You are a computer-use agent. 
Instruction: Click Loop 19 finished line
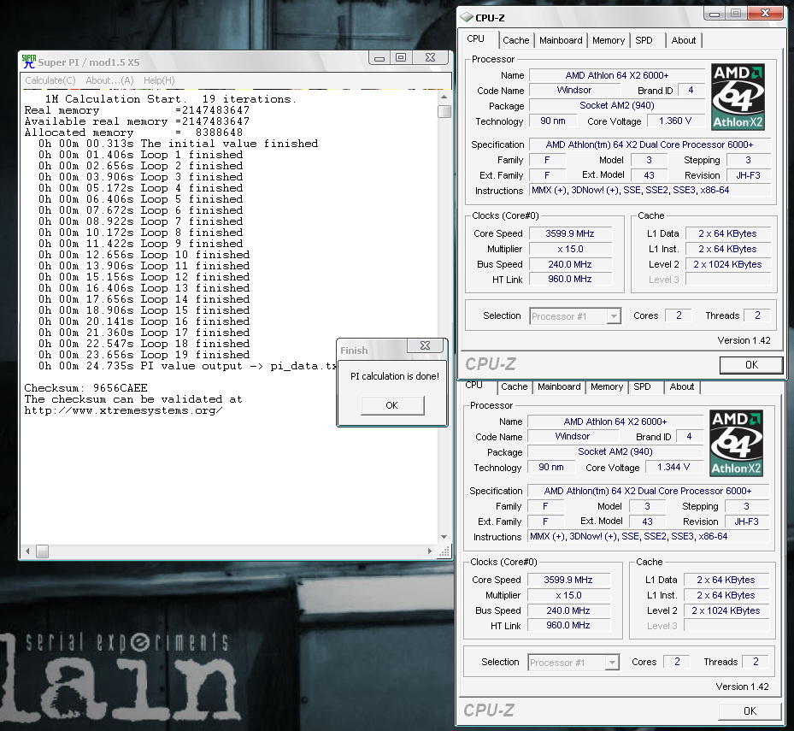pyautogui.click(x=144, y=355)
